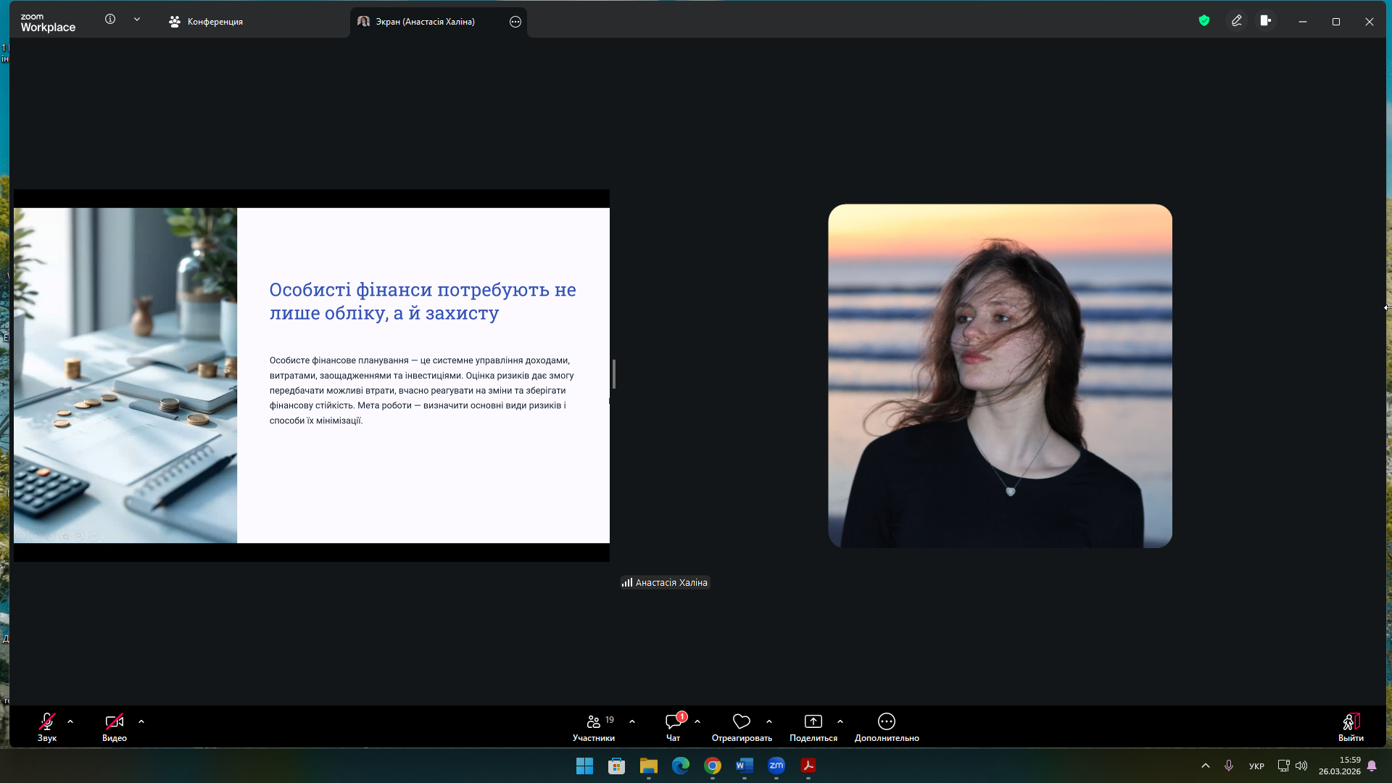Expand the participants options arrow

pyautogui.click(x=632, y=722)
